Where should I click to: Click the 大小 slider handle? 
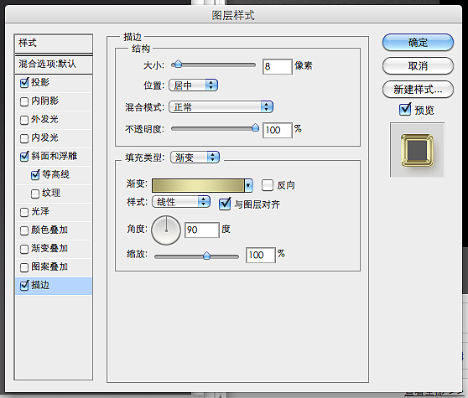point(178,64)
